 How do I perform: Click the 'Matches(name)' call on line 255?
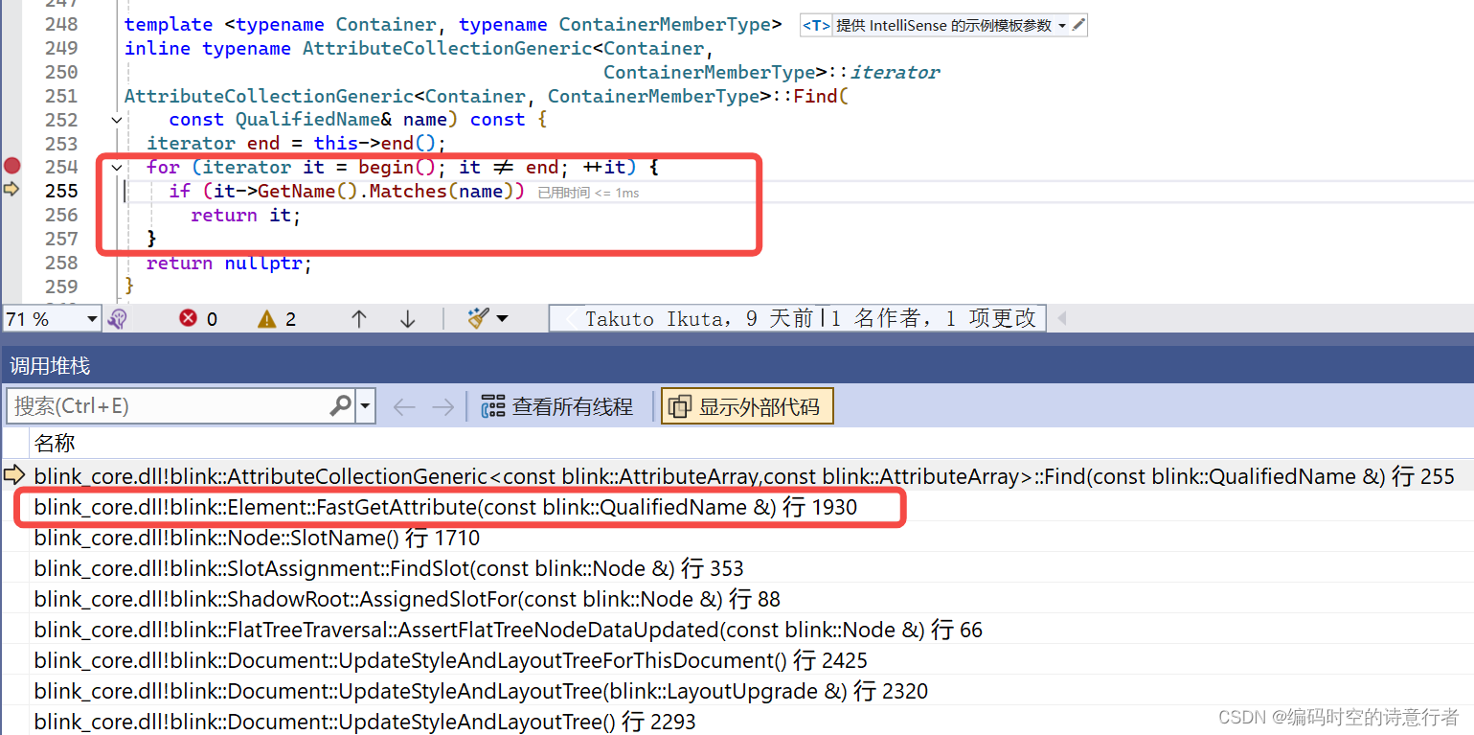tap(443, 191)
